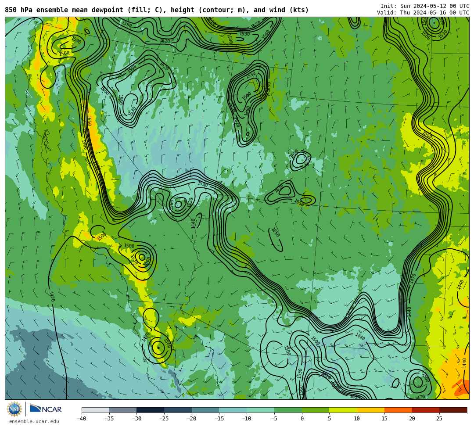Image resolution: width=474 pixels, height=427 pixels.
Task: Click the '−10' colorbar tick label
Action: 247,419
